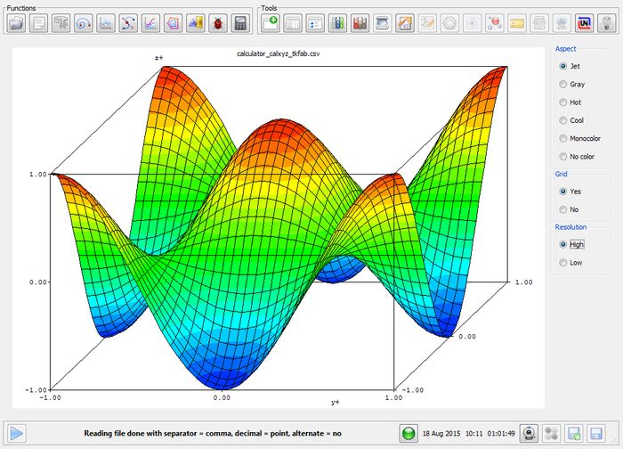Click the y+ axis label

pyautogui.click(x=336, y=403)
